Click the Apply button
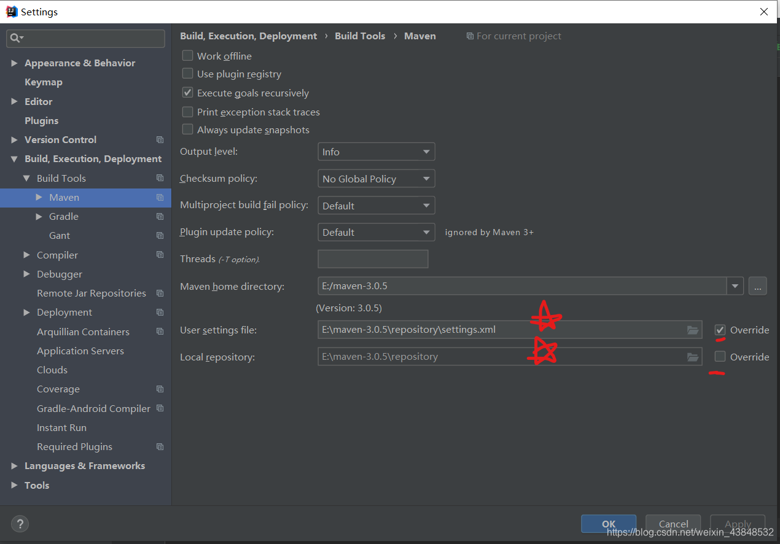Screen dimensions: 780x544 click(738, 524)
